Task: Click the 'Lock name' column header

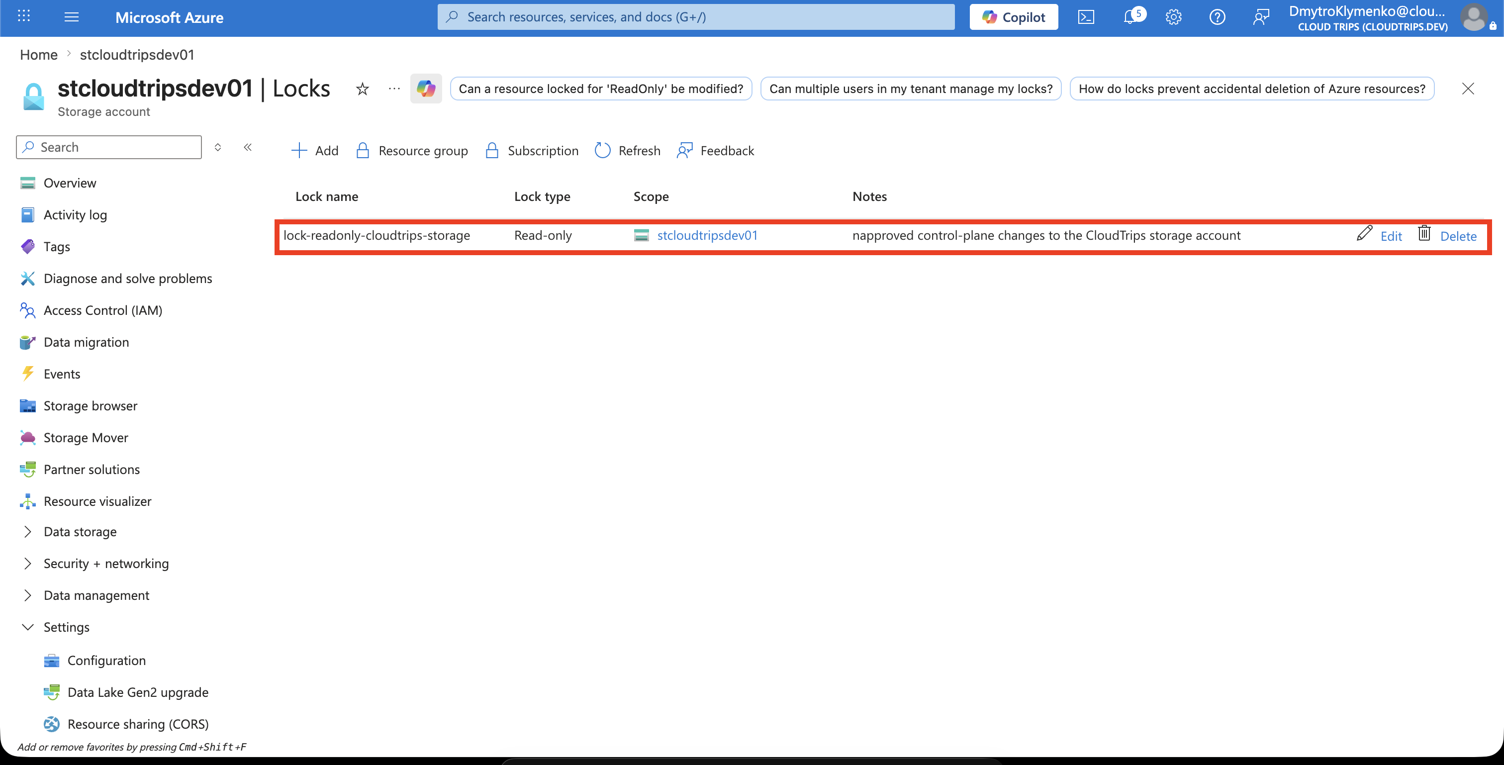Action: pos(326,197)
